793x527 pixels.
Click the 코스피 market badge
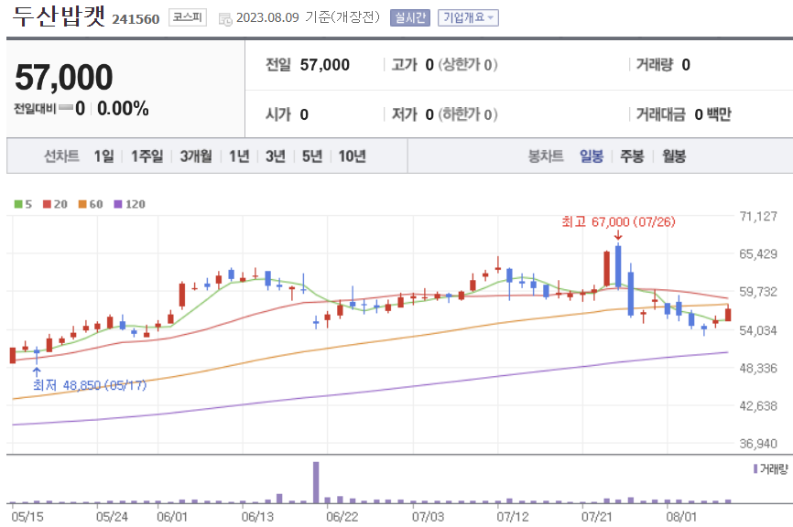[188, 17]
